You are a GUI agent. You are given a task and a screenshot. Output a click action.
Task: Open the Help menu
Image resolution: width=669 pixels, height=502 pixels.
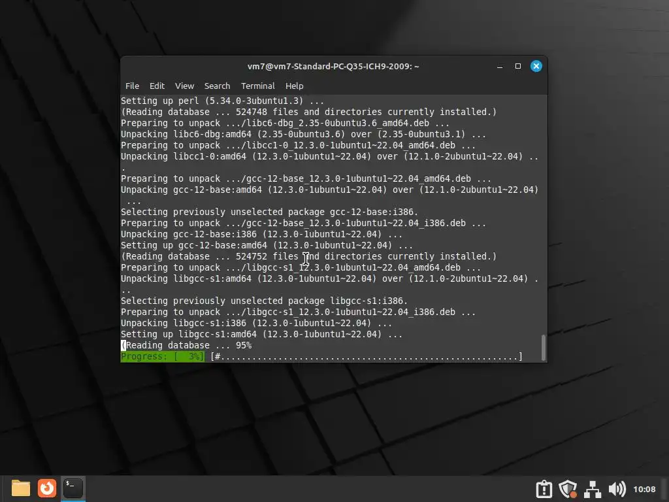pyautogui.click(x=295, y=86)
